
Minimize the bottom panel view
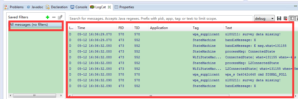pyautogui.click(x=296, y=6)
